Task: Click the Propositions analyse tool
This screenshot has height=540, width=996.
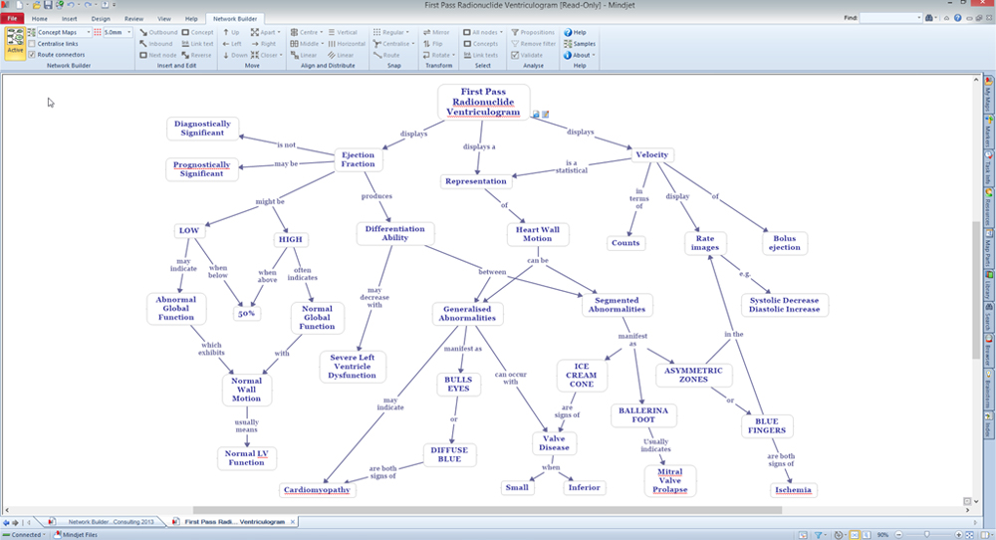Action: click(x=532, y=33)
